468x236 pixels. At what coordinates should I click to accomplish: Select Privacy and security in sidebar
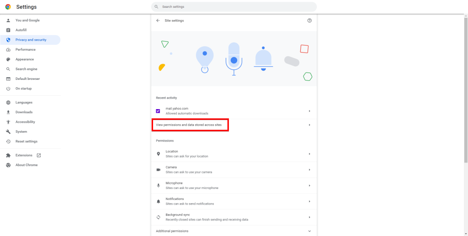click(x=30, y=40)
